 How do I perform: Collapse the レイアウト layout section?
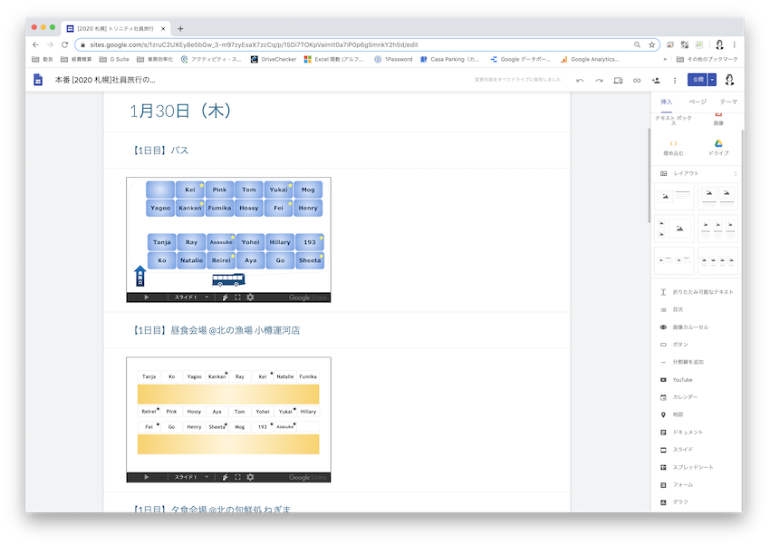coord(735,173)
